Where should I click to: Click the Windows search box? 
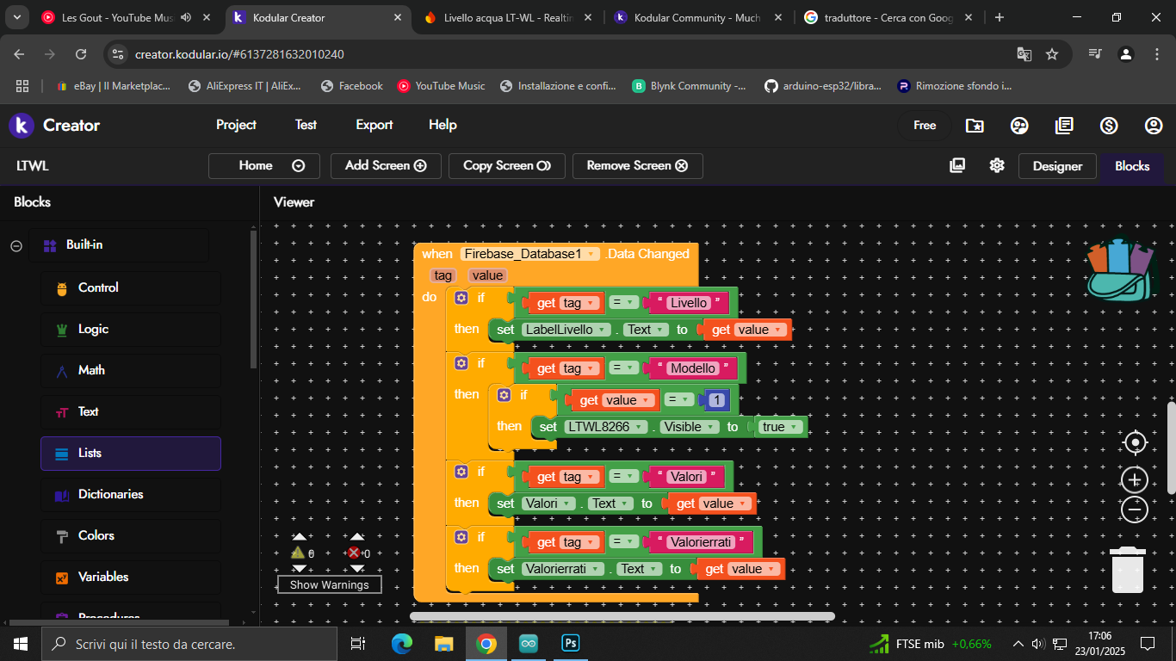[x=189, y=644]
